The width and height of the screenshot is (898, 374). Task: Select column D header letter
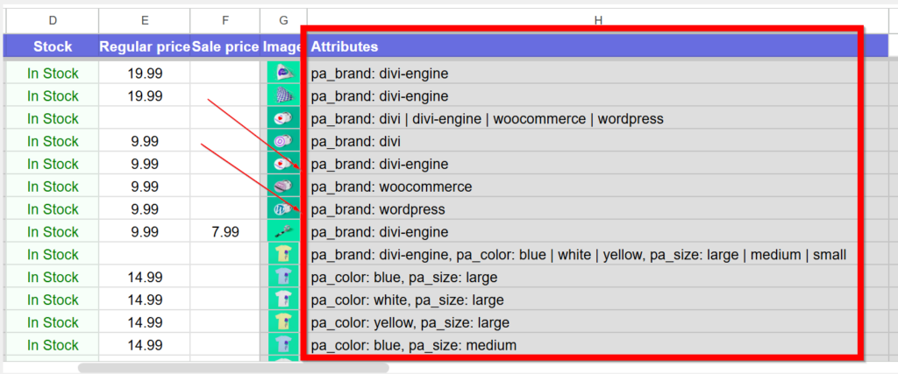pyautogui.click(x=53, y=21)
